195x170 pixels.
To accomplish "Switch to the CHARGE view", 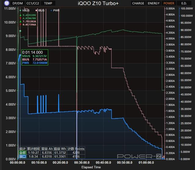I will click(x=138, y=3).
